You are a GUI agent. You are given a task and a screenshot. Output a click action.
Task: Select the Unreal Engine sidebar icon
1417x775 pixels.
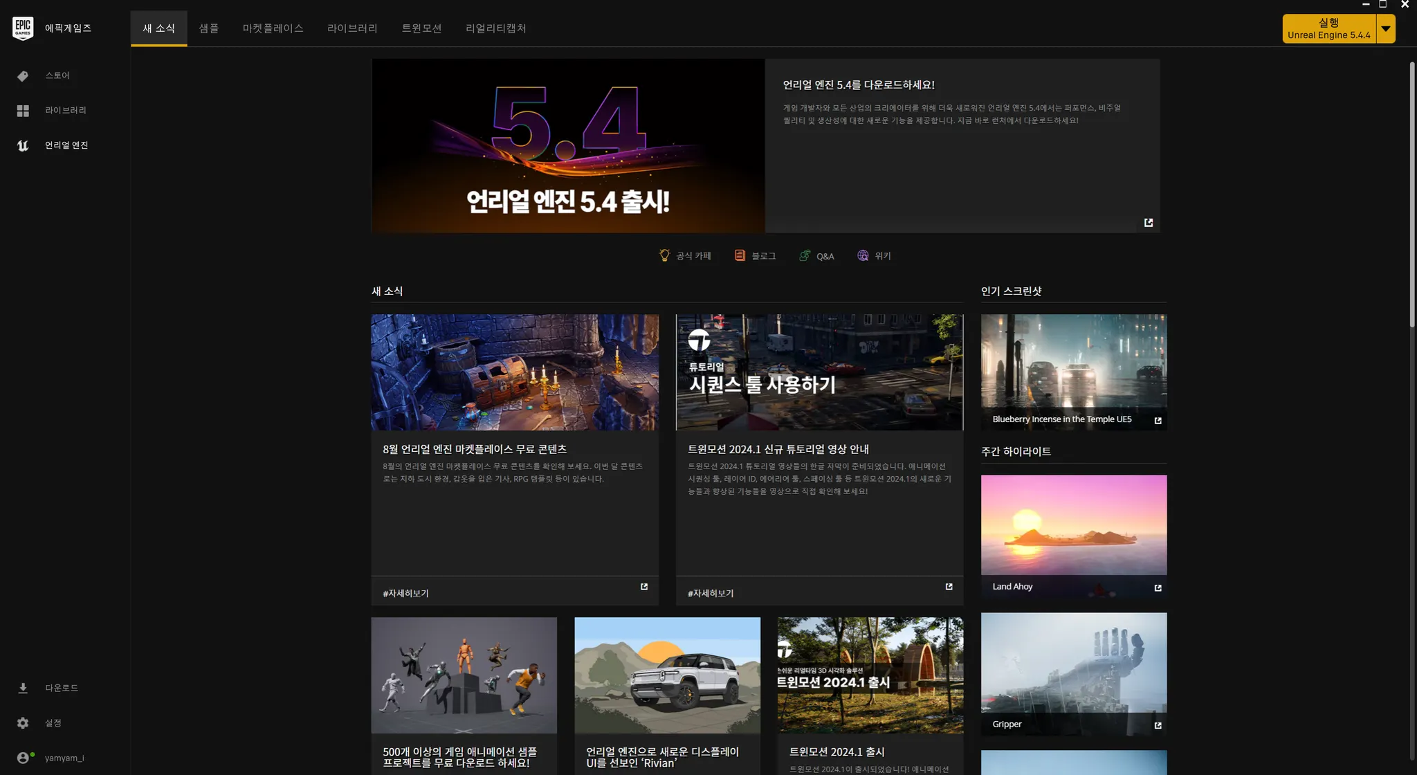[x=23, y=145]
